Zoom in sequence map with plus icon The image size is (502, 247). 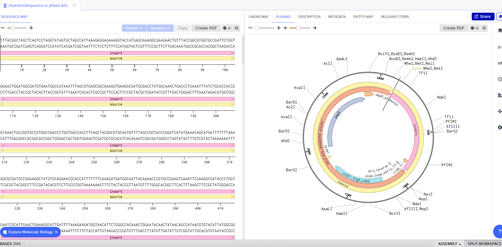(31, 28)
